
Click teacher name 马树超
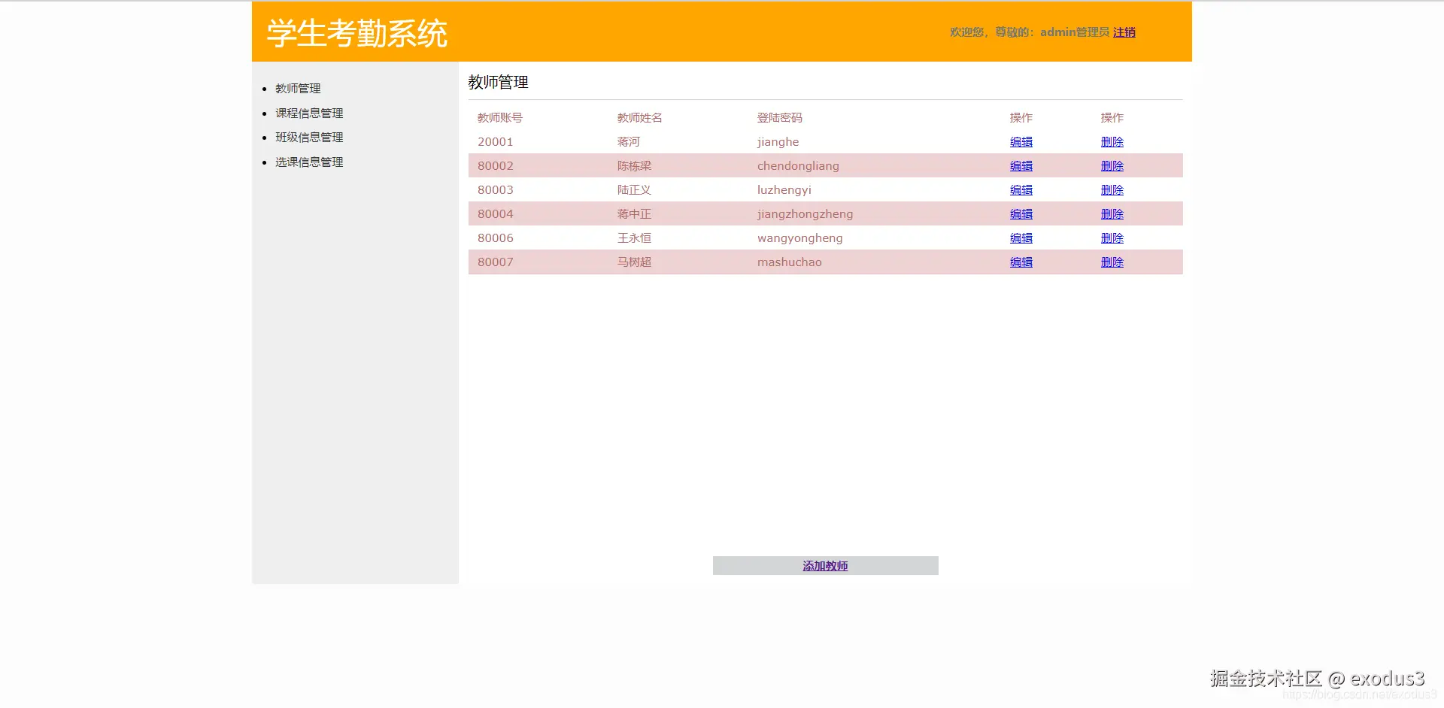(635, 262)
